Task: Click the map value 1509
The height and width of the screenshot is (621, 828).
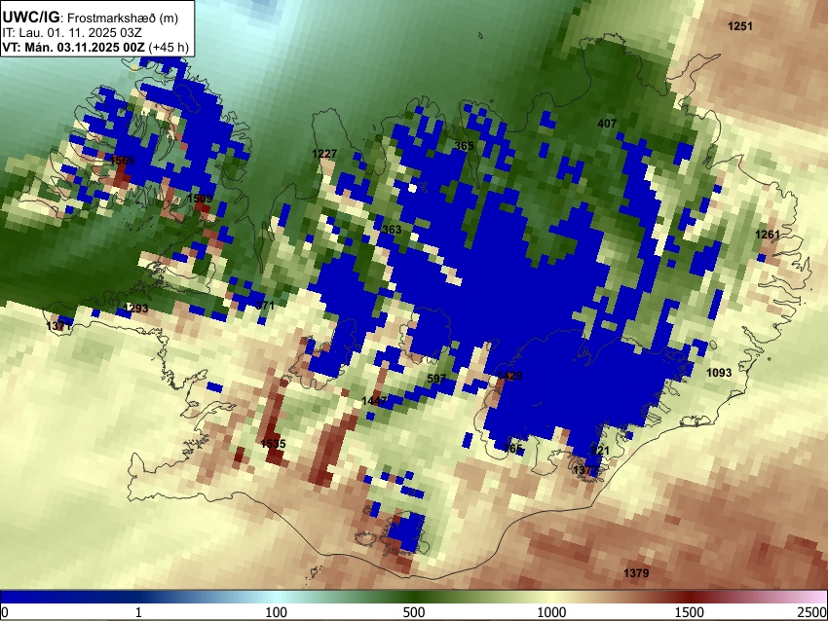Action: (200, 199)
